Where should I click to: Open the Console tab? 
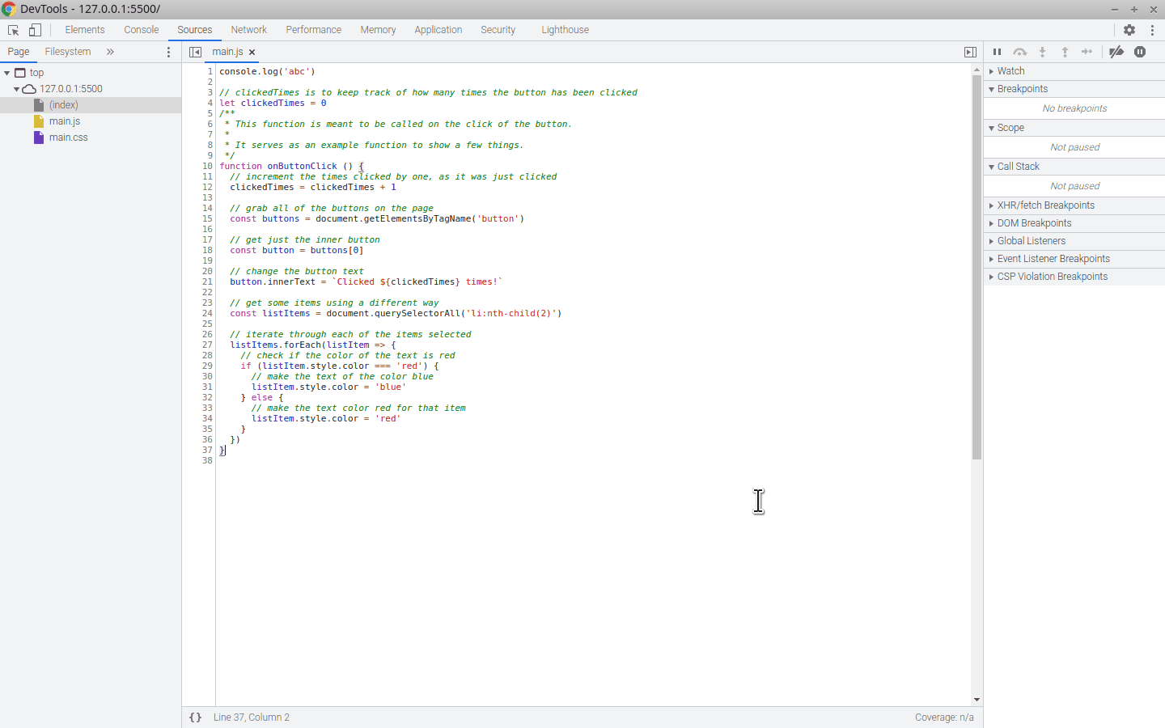pyautogui.click(x=141, y=30)
